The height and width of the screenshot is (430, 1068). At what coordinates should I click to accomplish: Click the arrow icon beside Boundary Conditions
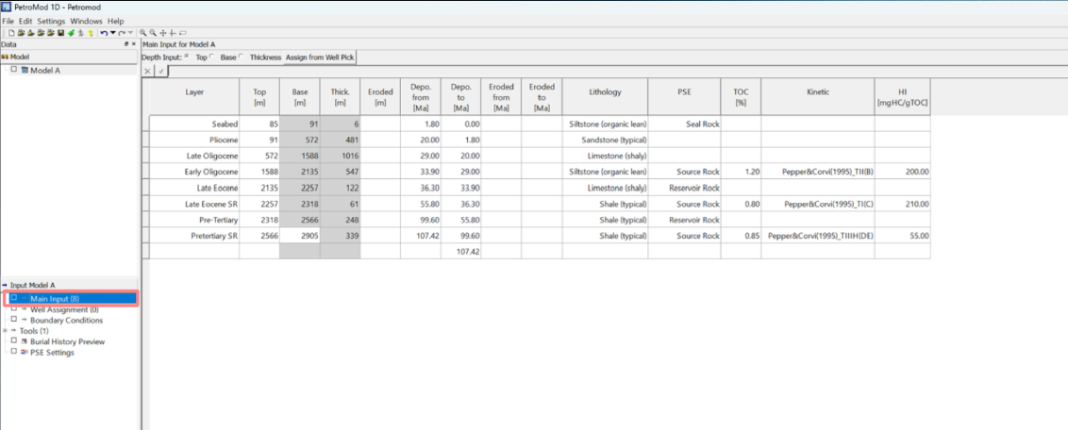click(x=24, y=320)
